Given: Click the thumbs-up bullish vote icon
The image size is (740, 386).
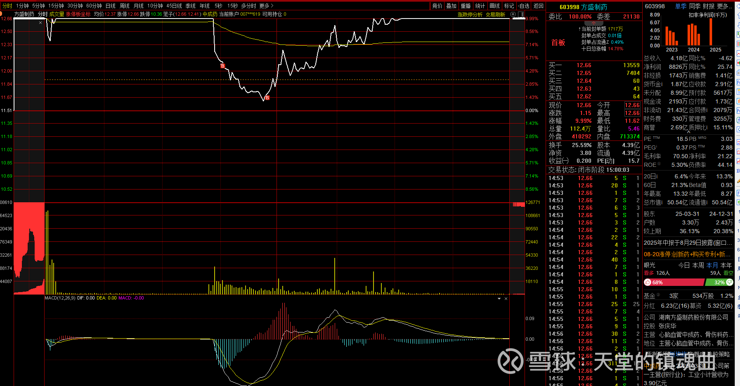Looking at the screenshot, I should (x=648, y=282).
